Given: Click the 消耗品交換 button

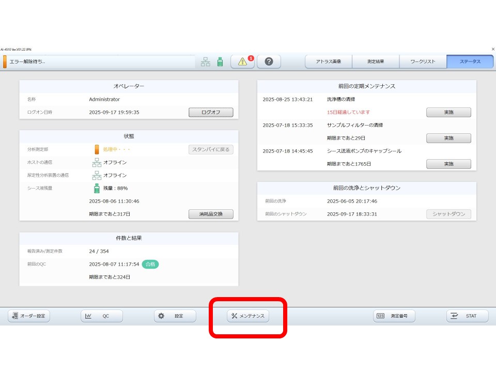Looking at the screenshot, I should pyautogui.click(x=210, y=214).
